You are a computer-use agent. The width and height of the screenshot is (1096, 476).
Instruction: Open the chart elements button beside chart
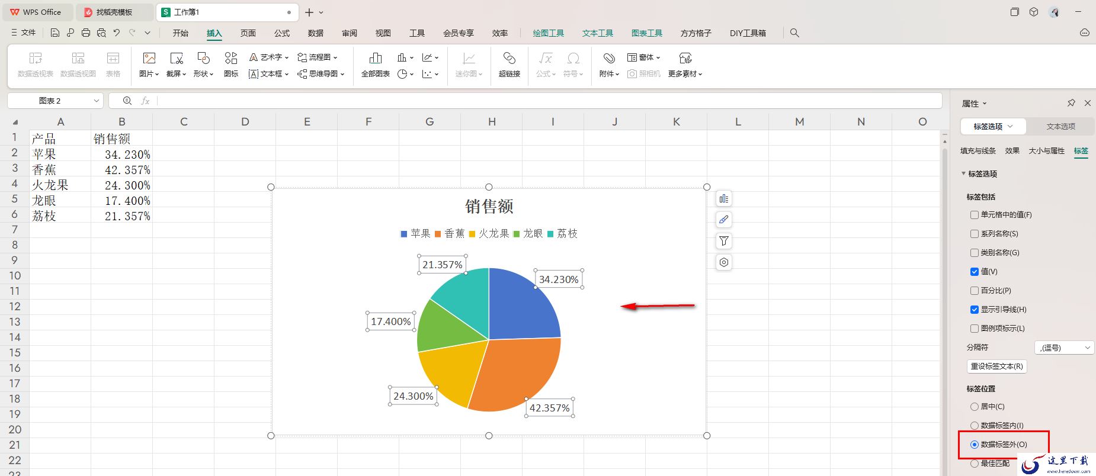tap(723, 198)
